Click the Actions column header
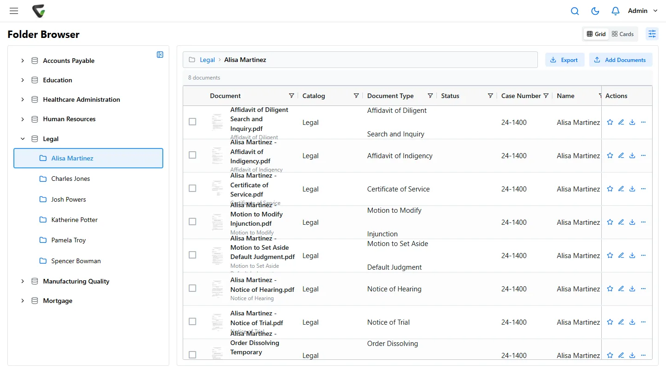 (617, 96)
